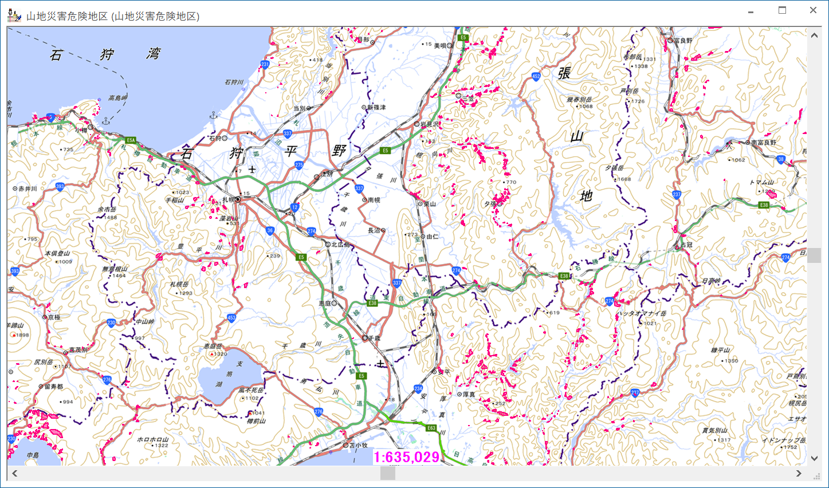829x488 pixels.
Task: Click the vertical scrollbar thumb
Action: (814, 255)
